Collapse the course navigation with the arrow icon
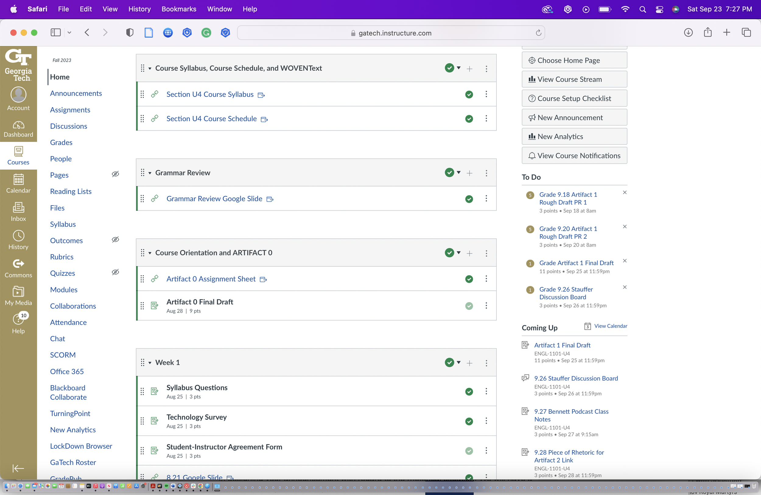The width and height of the screenshot is (761, 495). click(18, 469)
